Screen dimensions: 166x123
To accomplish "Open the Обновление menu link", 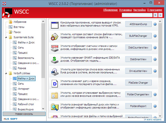I will point(110,10).
